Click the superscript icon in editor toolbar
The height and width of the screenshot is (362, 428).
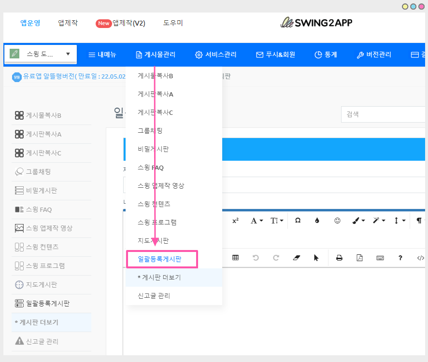(x=235, y=220)
